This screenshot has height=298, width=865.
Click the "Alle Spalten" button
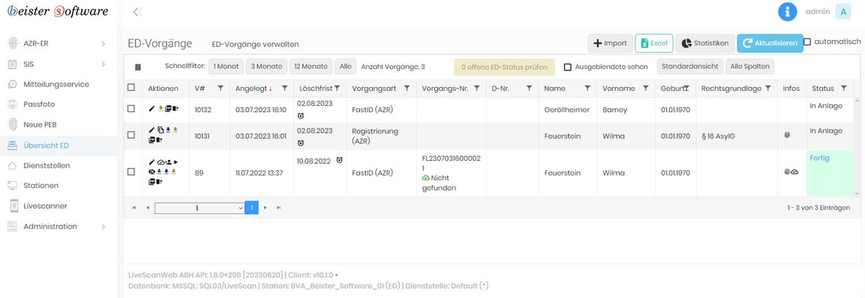click(749, 67)
